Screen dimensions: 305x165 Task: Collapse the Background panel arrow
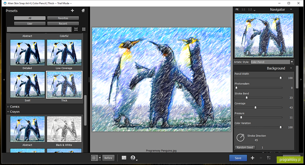tap(291, 68)
